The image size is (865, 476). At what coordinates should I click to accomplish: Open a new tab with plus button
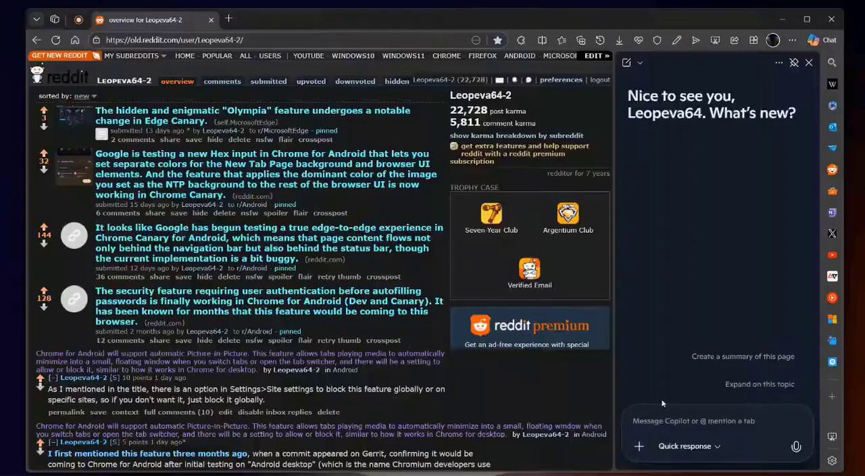(229, 19)
